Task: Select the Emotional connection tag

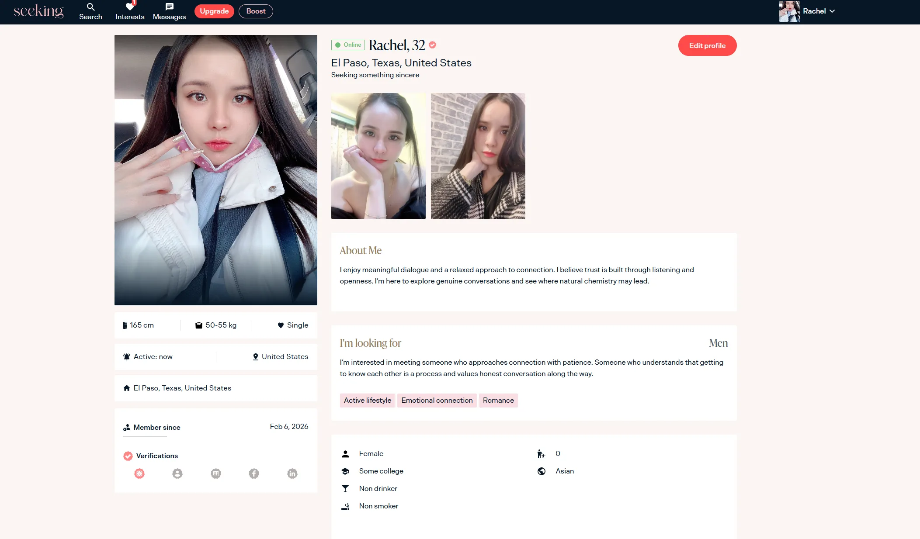Action: point(437,401)
